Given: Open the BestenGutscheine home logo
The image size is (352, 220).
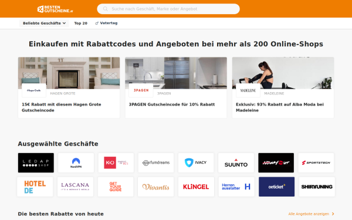Looking at the screenshot, I should pos(55,9).
